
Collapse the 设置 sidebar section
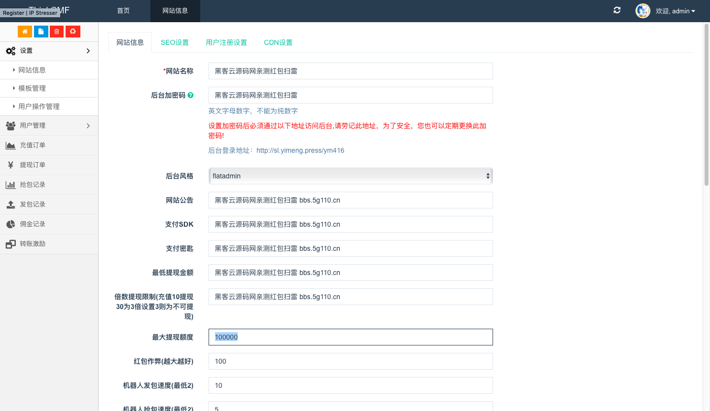[x=49, y=51]
